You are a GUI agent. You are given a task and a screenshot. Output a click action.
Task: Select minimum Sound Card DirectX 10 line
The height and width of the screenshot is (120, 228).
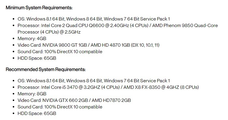point(60,52)
